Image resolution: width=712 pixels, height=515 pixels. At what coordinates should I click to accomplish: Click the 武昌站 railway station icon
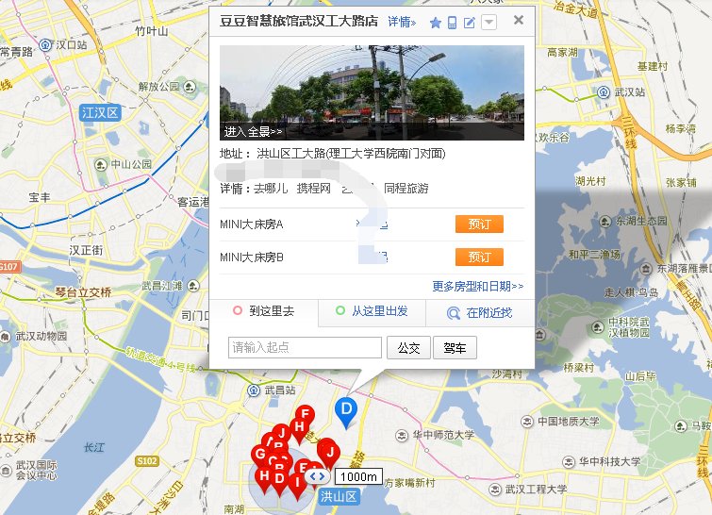point(254,390)
